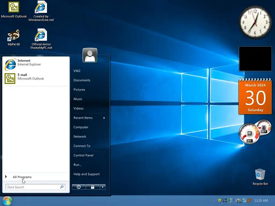Open Network from the Start menu
Image resolution: width=275 pixels, height=206 pixels.
tap(80, 137)
